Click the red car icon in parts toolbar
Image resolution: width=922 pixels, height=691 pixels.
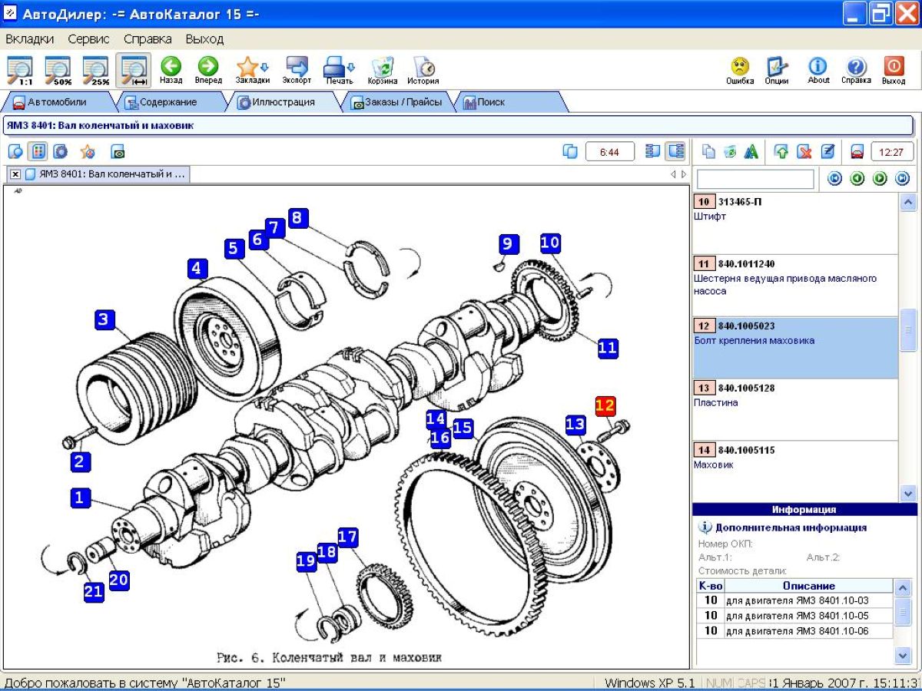coord(857,151)
